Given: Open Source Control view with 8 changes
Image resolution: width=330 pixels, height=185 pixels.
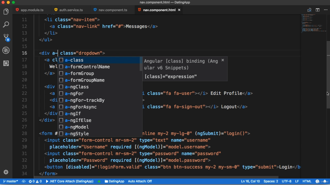Looking at the screenshot, I should [6, 37].
